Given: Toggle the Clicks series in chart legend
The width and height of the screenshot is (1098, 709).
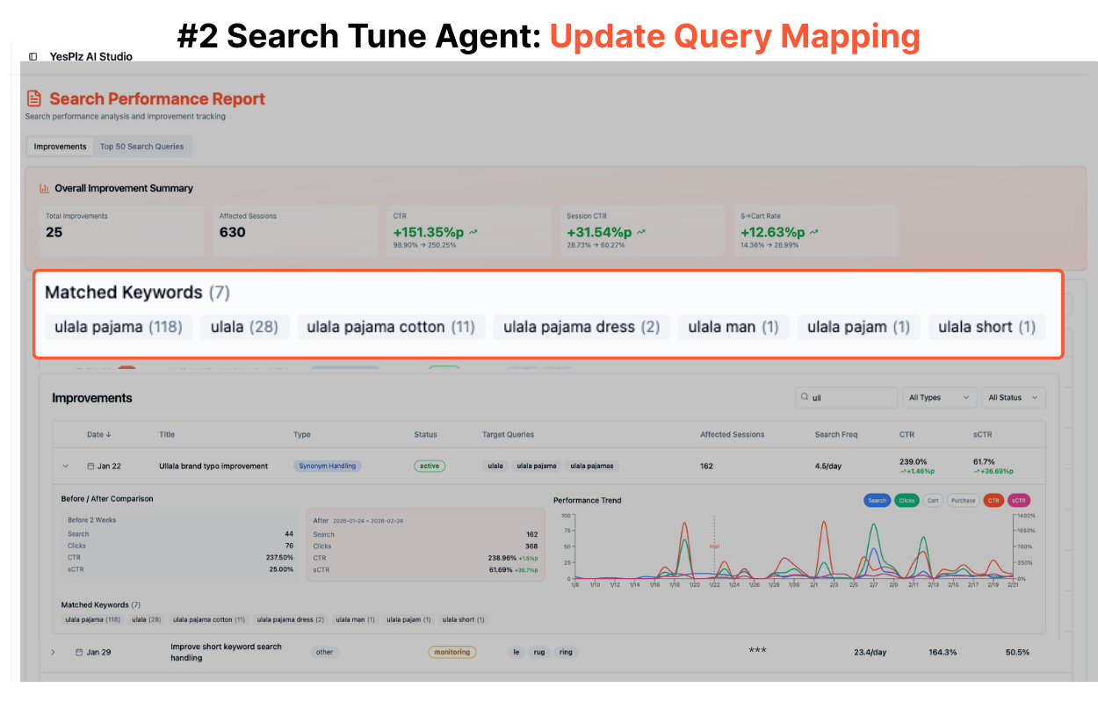Looking at the screenshot, I should coord(907,501).
